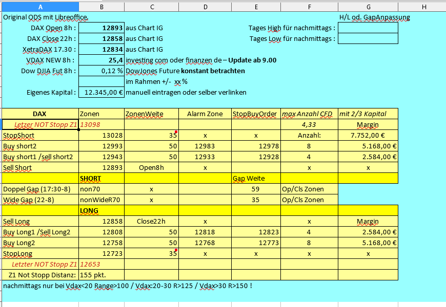Select the StopShort zone value 13028

(102, 136)
